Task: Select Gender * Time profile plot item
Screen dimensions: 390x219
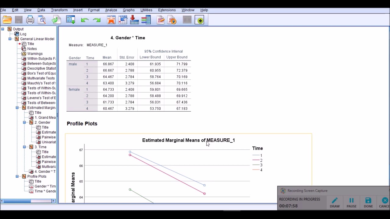Action: (x=45, y=186)
